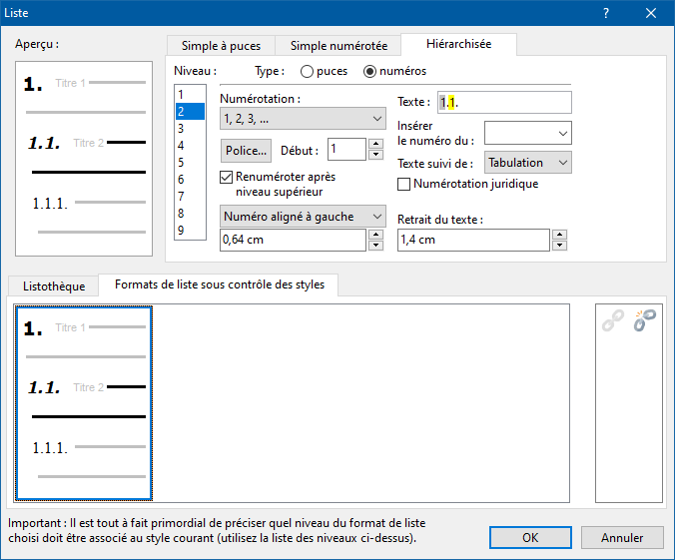The width and height of the screenshot is (675, 560).
Task: Open the Listothèque tab
Action: point(54,285)
